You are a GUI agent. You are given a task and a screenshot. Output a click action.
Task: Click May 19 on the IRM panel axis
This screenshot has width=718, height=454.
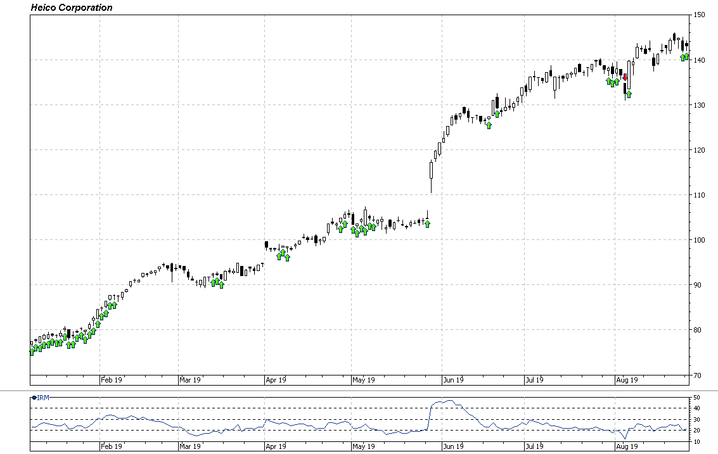(x=364, y=446)
